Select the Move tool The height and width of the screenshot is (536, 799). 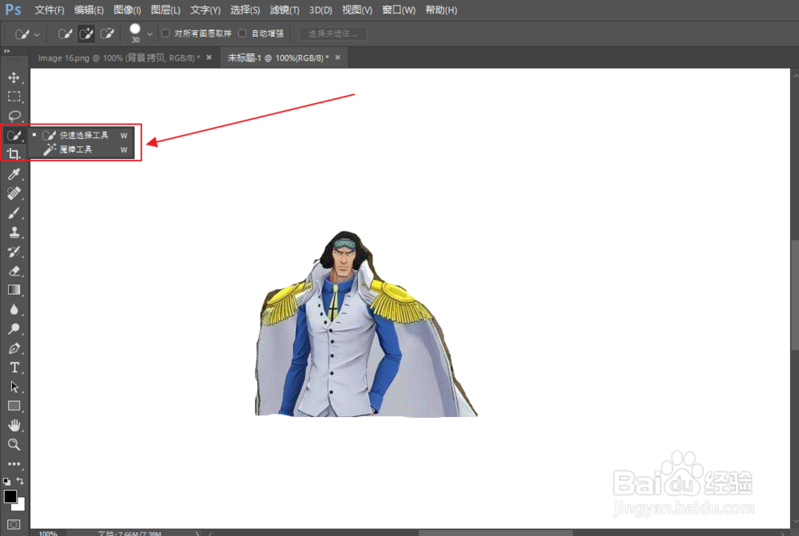pos(14,77)
